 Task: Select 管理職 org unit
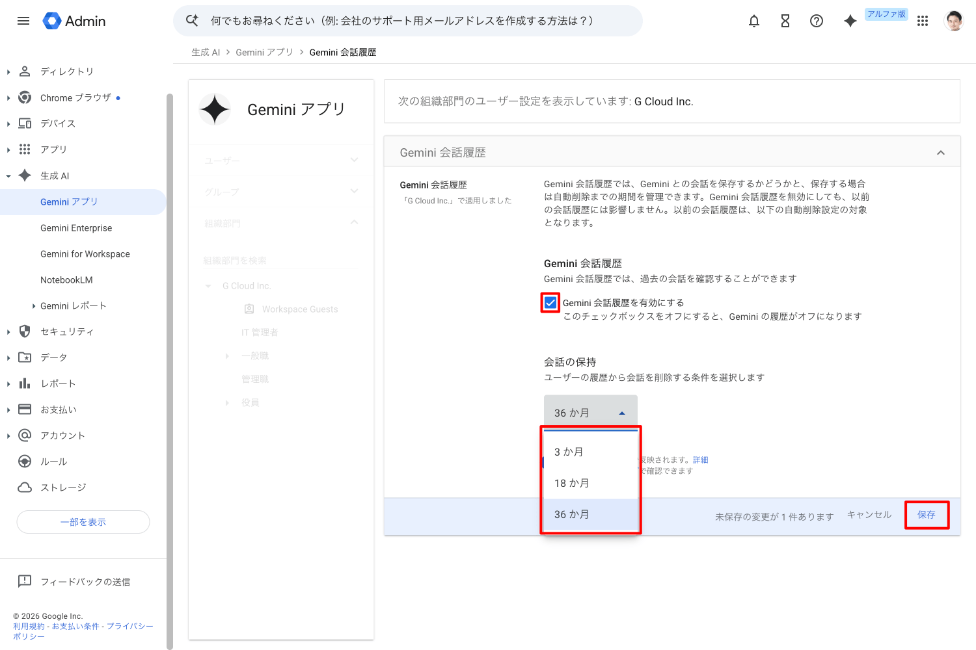point(255,380)
